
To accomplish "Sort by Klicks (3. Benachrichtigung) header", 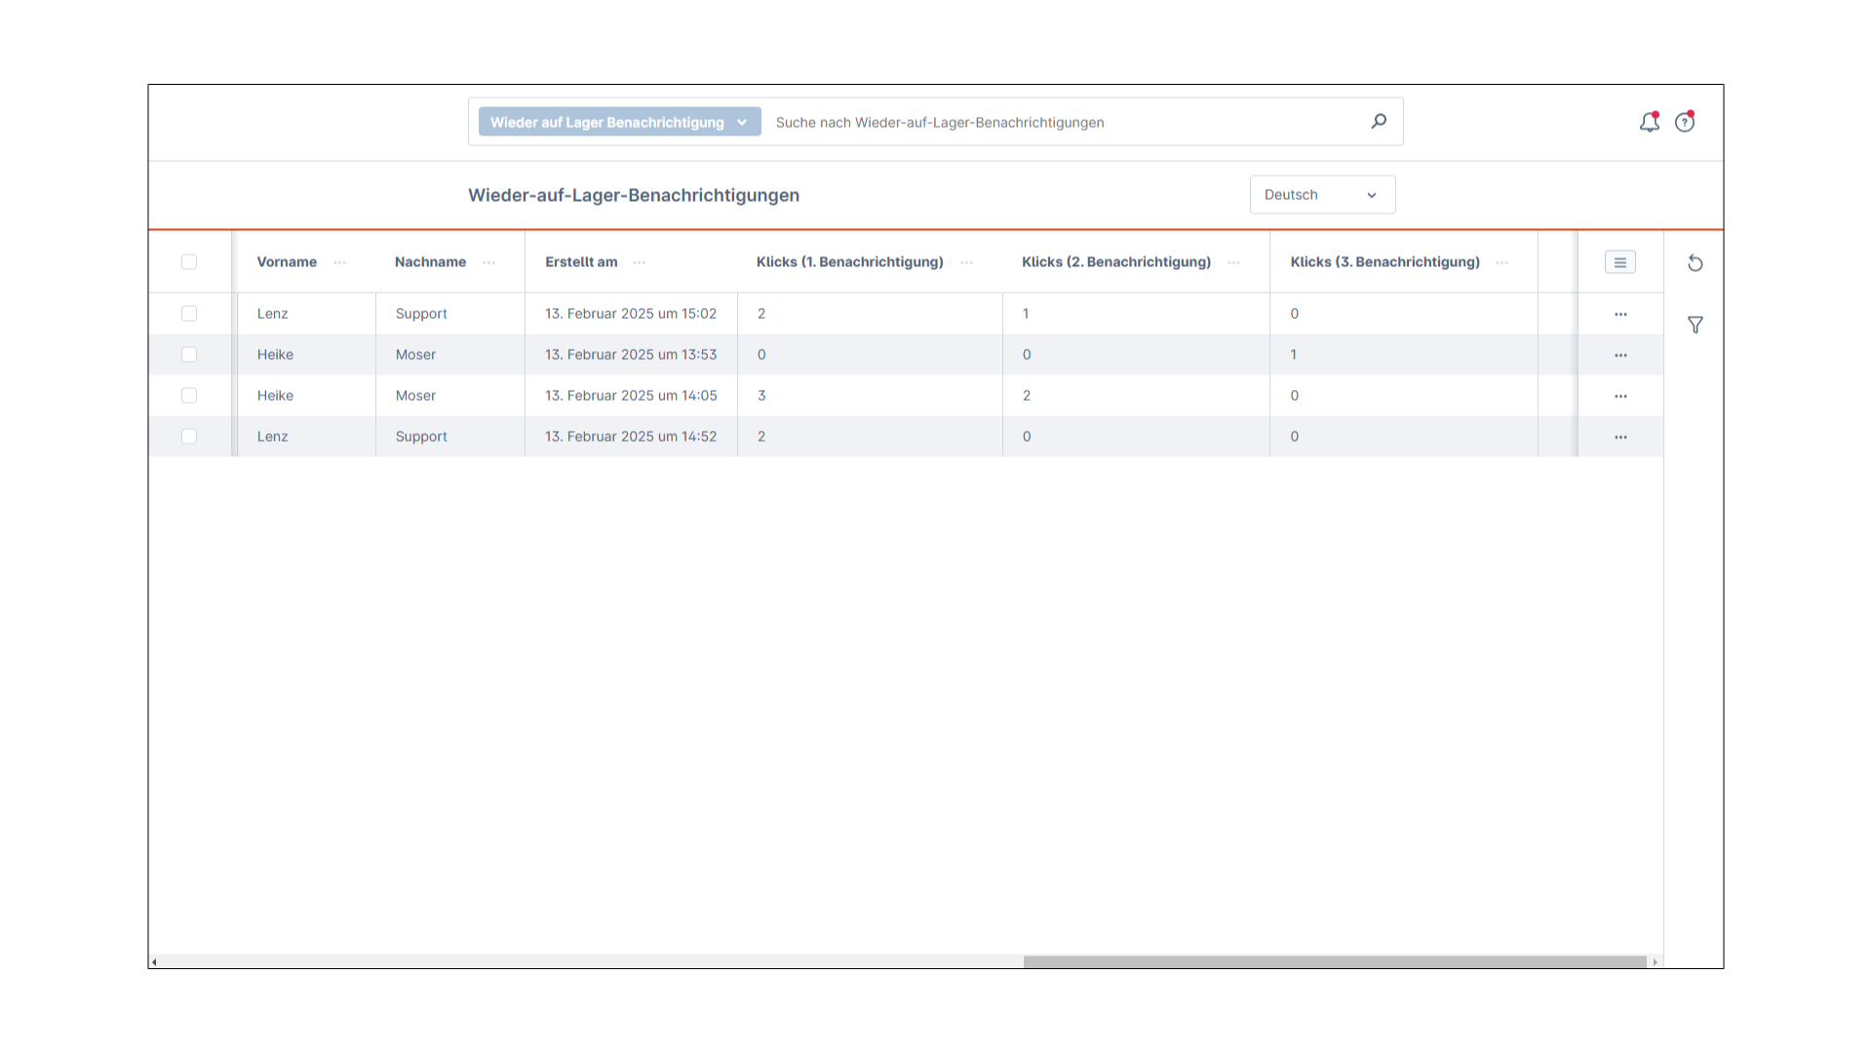I will pos(1384,262).
